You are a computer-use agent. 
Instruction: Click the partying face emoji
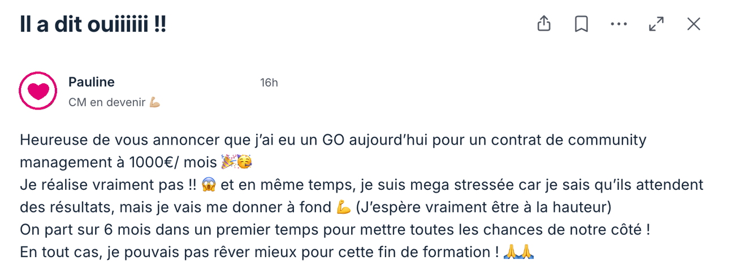pyautogui.click(x=244, y=162)
